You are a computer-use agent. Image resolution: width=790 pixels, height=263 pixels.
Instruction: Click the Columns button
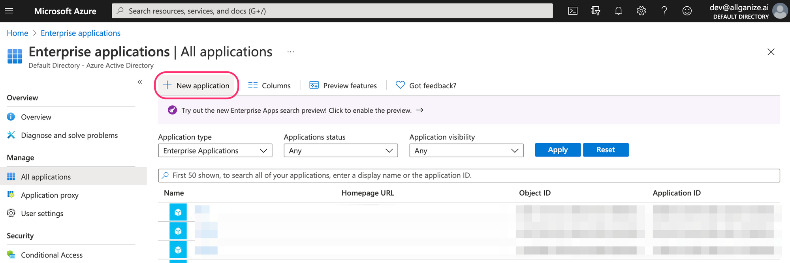click(269, 86)
